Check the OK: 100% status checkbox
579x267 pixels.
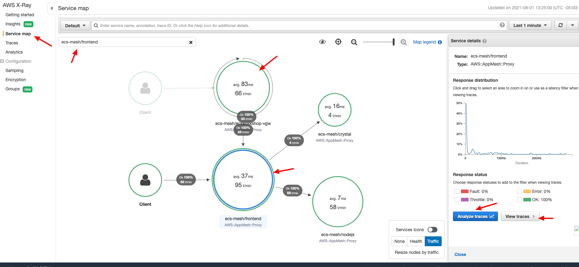[x=519, y=200]
